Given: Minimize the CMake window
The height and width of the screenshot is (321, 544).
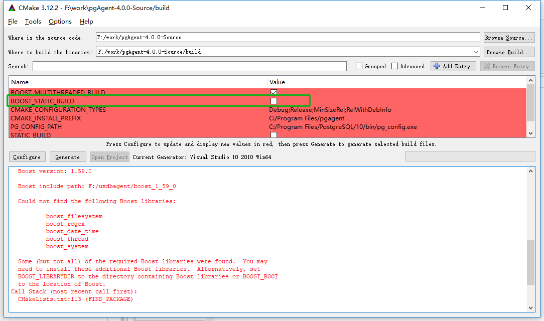Looking at the screenshot, I should point(483,8).
